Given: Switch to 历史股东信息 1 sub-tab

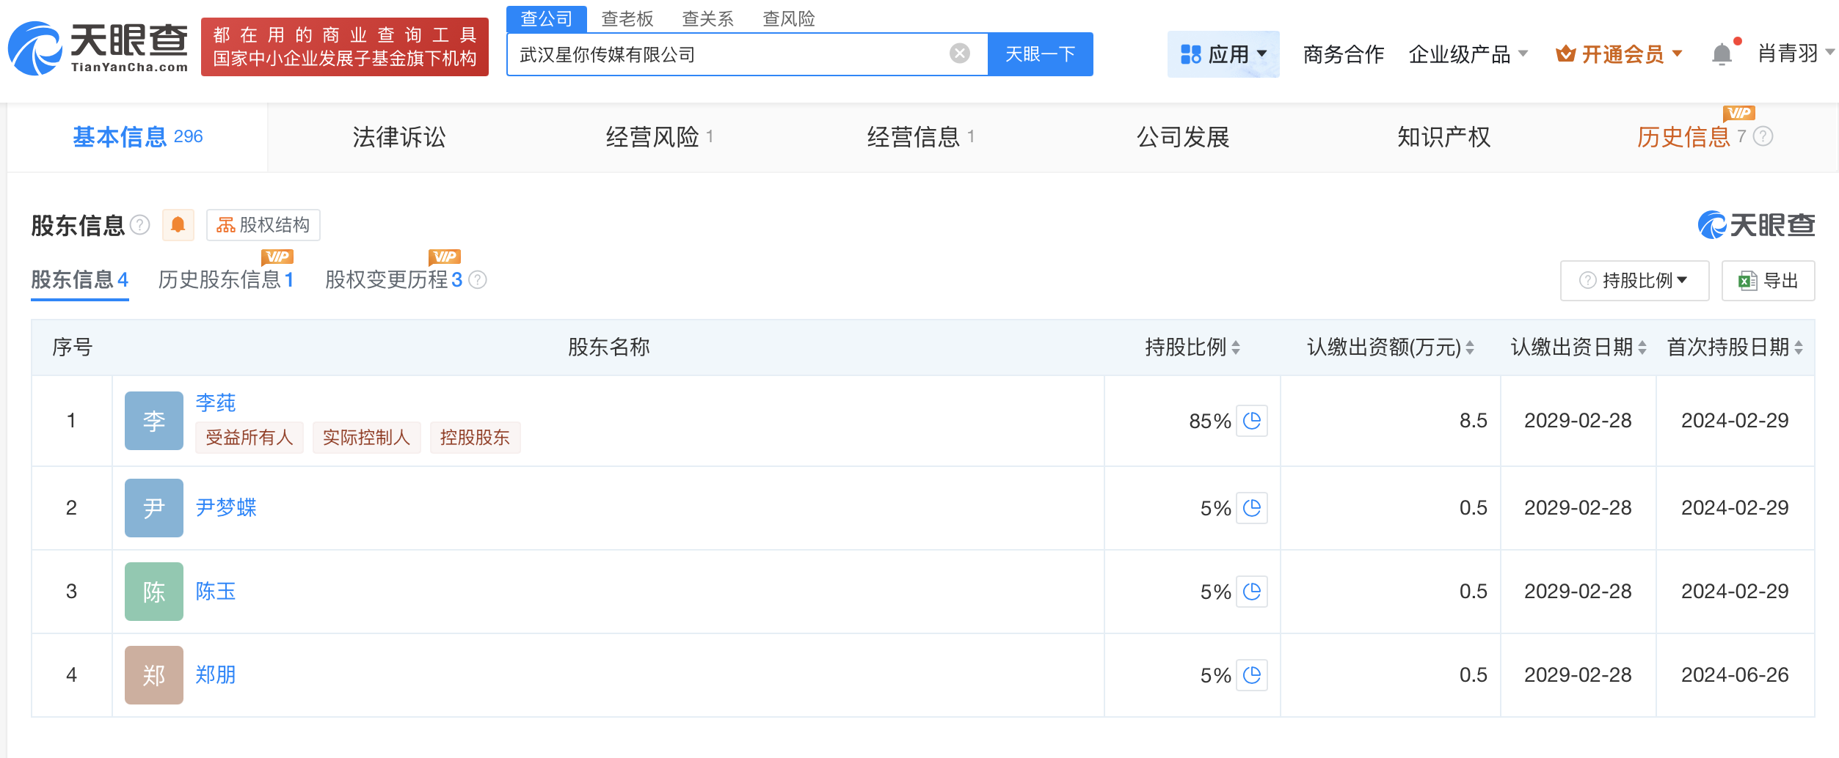Looking at the screenshot, I should coord(226,280).
